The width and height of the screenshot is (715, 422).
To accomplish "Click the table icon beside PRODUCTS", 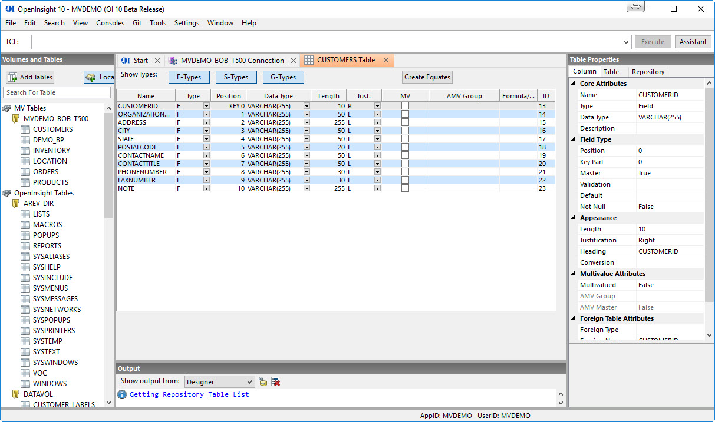I will pos(25,182).
